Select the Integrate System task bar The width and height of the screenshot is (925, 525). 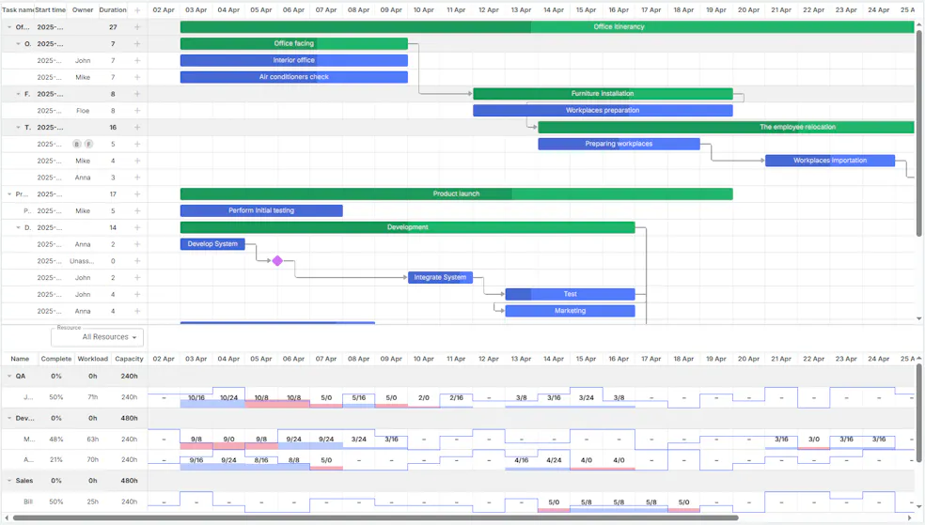click(x=440, y=277)
